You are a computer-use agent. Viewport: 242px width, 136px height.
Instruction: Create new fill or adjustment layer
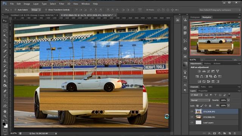coord(219,133)
